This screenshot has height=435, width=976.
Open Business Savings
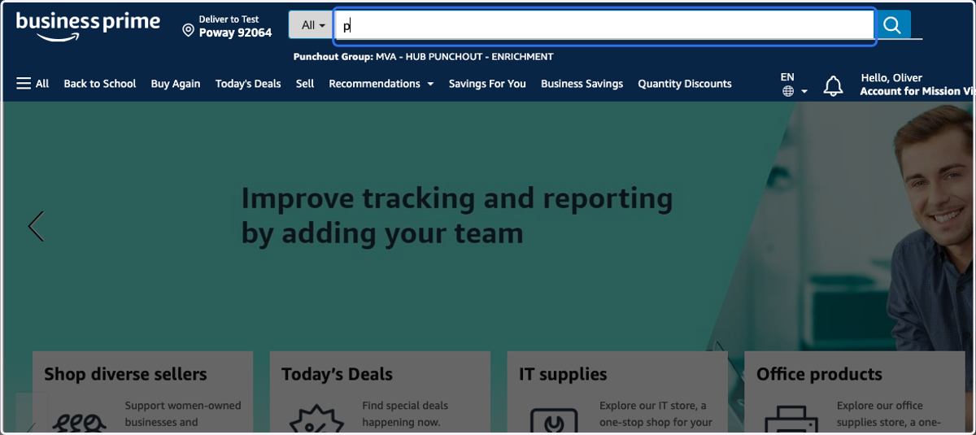click(x=582, y=84)
